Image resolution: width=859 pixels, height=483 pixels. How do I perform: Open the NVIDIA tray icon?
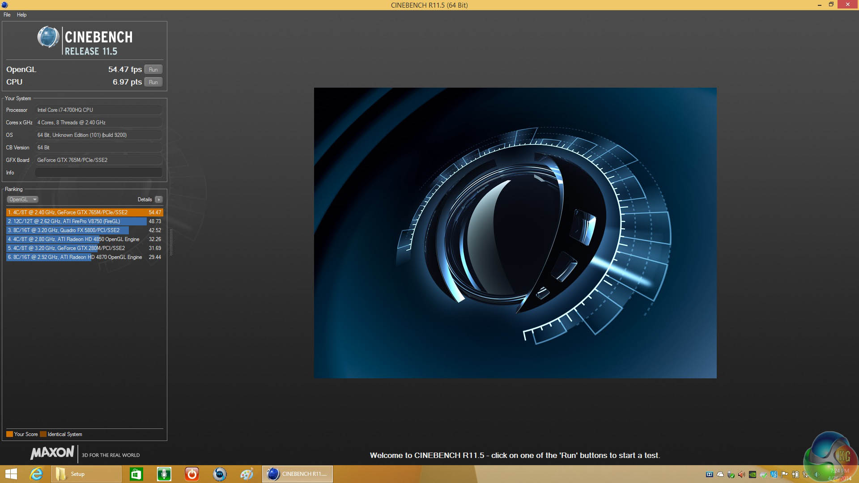[x=753, y=475]
